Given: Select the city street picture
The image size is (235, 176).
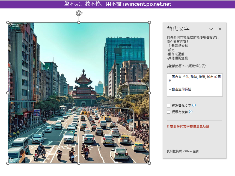Looking at the screenshot, I should (x=79, y=93).
